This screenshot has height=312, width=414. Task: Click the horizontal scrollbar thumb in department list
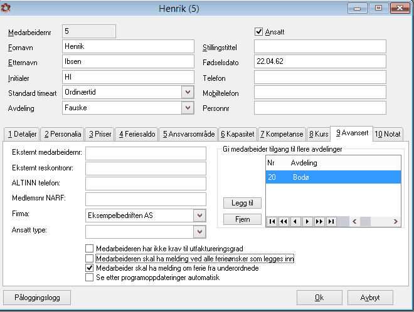366,222
